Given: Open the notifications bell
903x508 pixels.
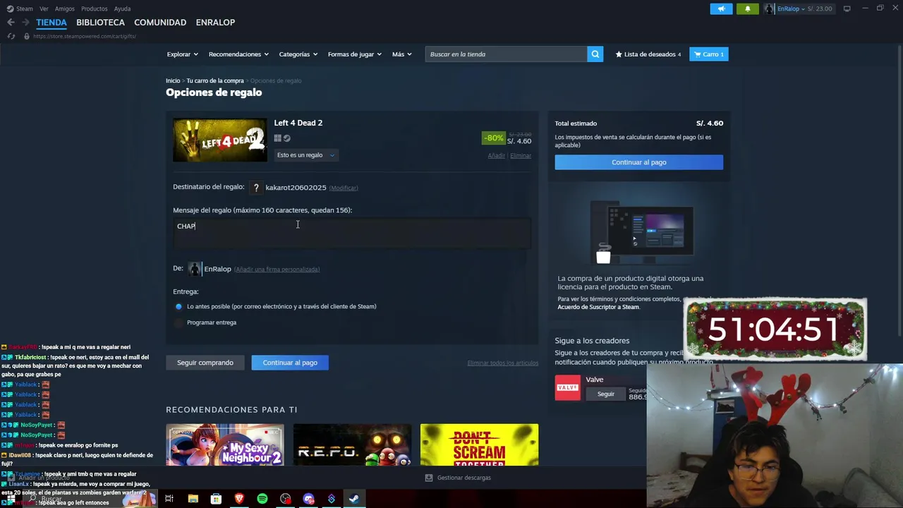Looking at the screenshot, I should [748, 8].
